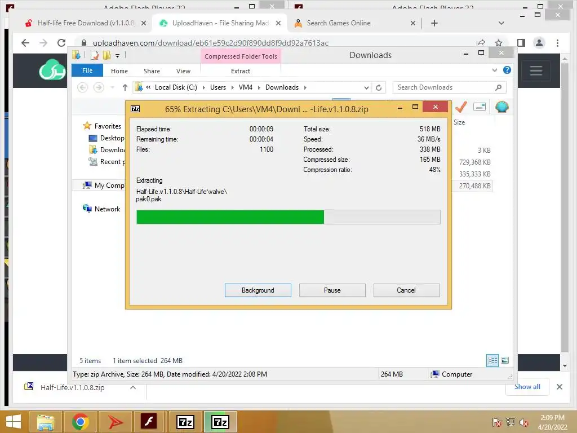
Task: Refresh the Downloads folder view
Action: [378, 87]
